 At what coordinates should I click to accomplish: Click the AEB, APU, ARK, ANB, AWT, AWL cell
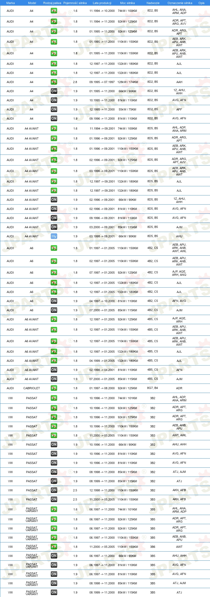[179, 248]
